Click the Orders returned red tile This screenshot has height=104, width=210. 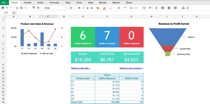(x=132, y=37)
